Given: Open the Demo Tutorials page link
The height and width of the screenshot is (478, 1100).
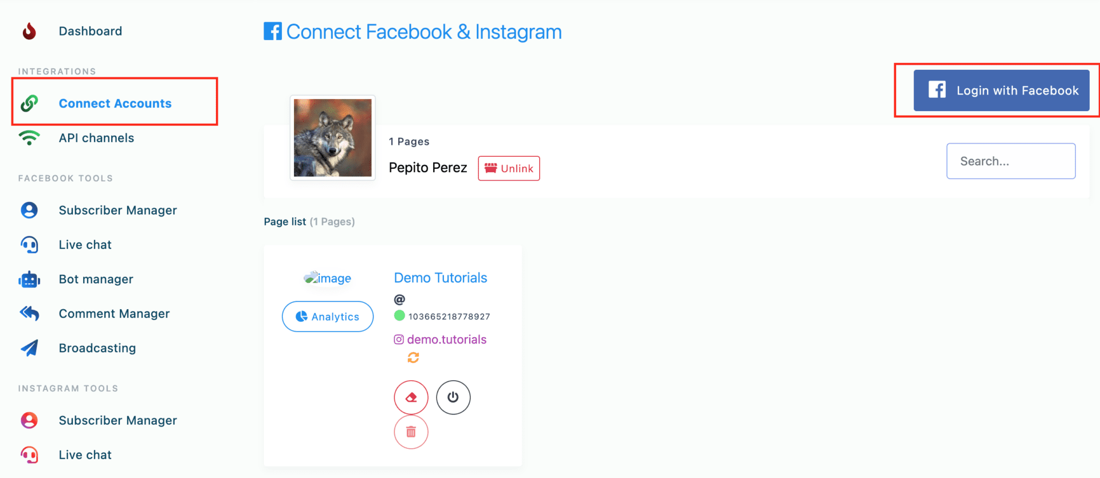Looking at the screenshot, I should [x=441, y=278].
